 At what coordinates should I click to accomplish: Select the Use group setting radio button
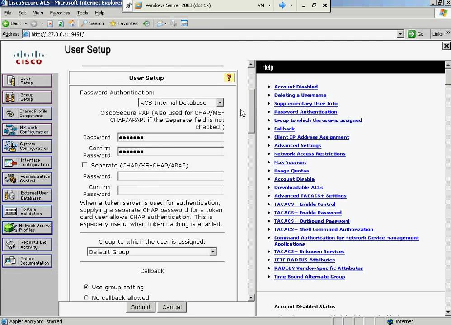(86, 287)
